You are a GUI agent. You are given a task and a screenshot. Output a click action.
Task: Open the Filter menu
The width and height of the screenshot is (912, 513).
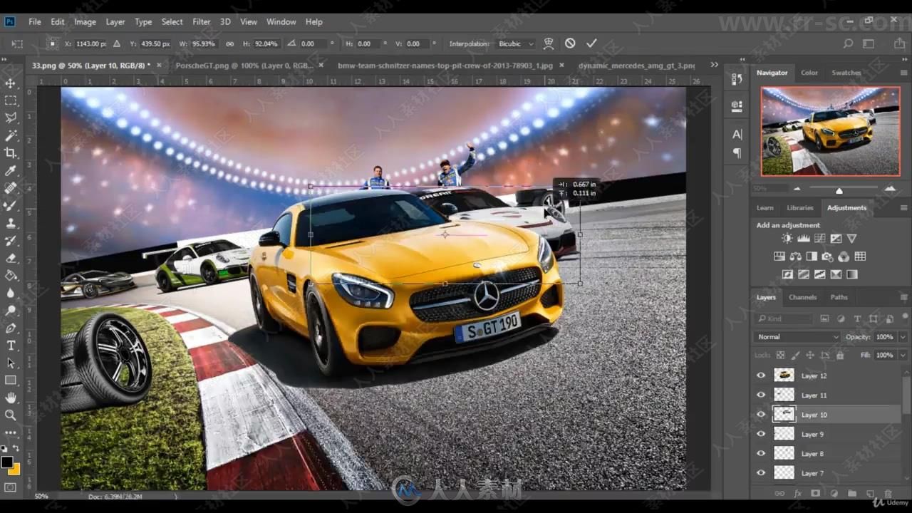coord(202,22)
